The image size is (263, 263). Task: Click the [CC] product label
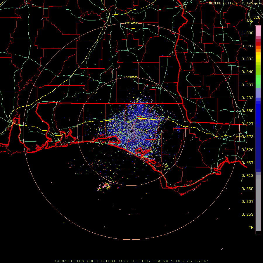pyautogui.click(x=249, y=20)
